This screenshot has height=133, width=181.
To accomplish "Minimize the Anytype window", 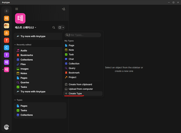I will coord(169,2).
